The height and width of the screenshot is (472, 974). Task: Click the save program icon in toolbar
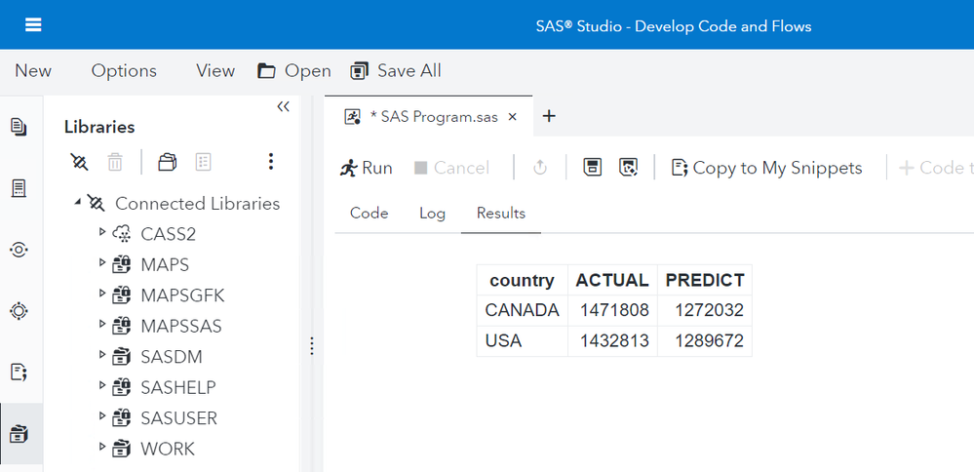click(x=592, y=168)
